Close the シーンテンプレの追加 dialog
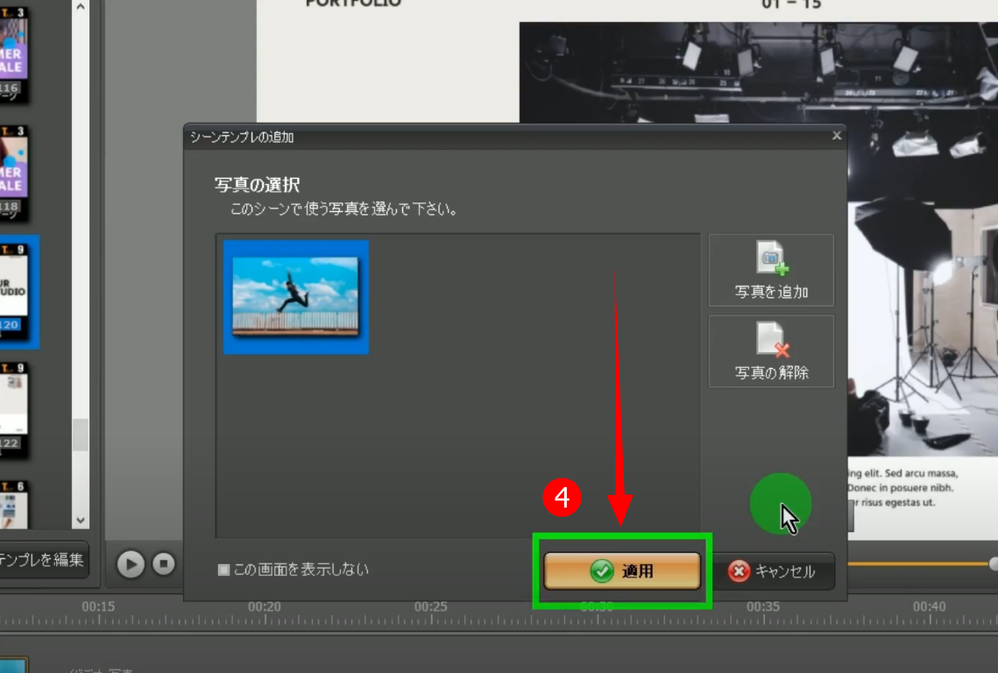998x673 pixels. pyautogui.click(x=836, y=136)
